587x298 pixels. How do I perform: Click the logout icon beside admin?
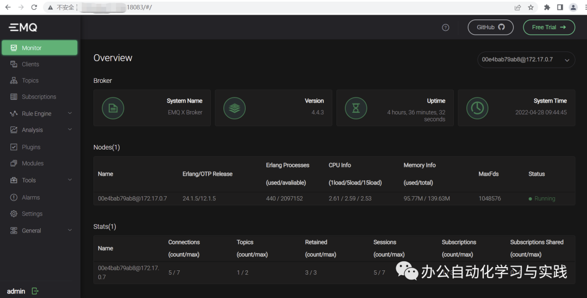tap(35, 291)
